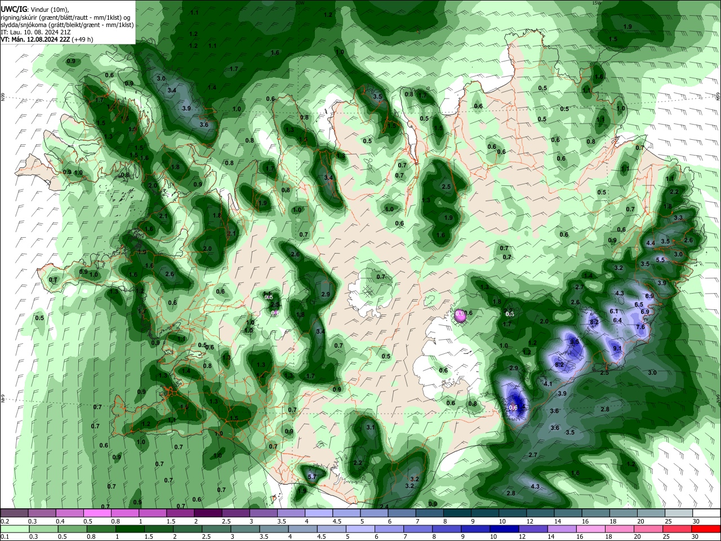Select the 9.5 precipitation value label
The height and width of the screenshot is (541, 721).
(x=575, y=342)
